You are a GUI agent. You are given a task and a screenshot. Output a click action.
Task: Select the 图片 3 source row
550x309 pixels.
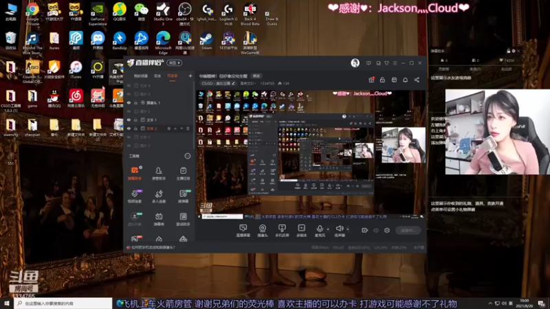pos(159,111)
